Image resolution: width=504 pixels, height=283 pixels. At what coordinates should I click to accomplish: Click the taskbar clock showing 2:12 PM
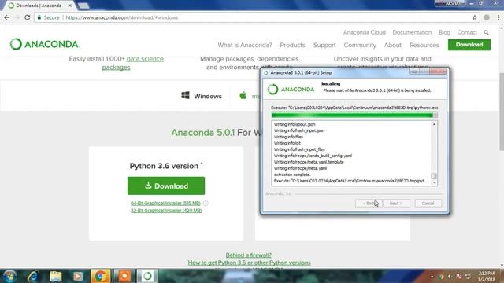[487, 276]
